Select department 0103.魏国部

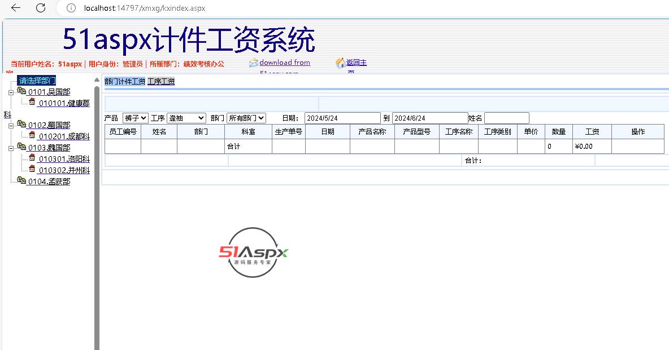pyautogui.click(x=49, y=148)
